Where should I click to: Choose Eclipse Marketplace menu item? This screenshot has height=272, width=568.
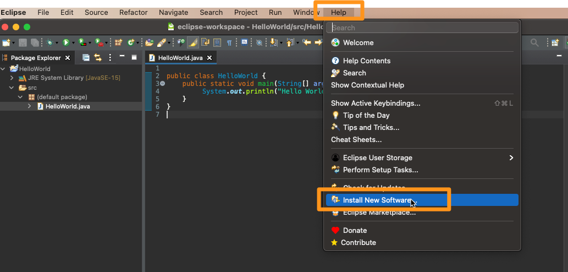coord(422,213)
